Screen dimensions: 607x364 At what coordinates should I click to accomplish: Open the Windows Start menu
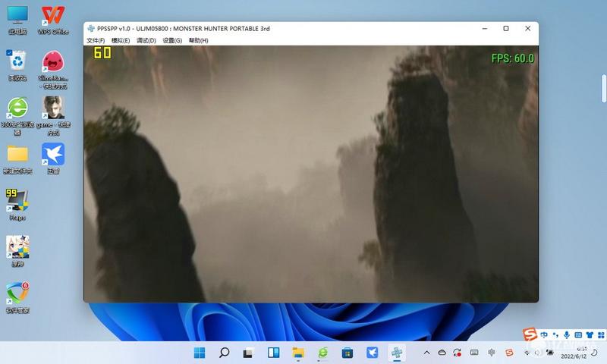point(200,353)
